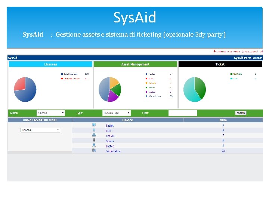Viewport: 269px width, 202px height.
Task: Click the Asset Management pie chart
Action: point(110,89)
